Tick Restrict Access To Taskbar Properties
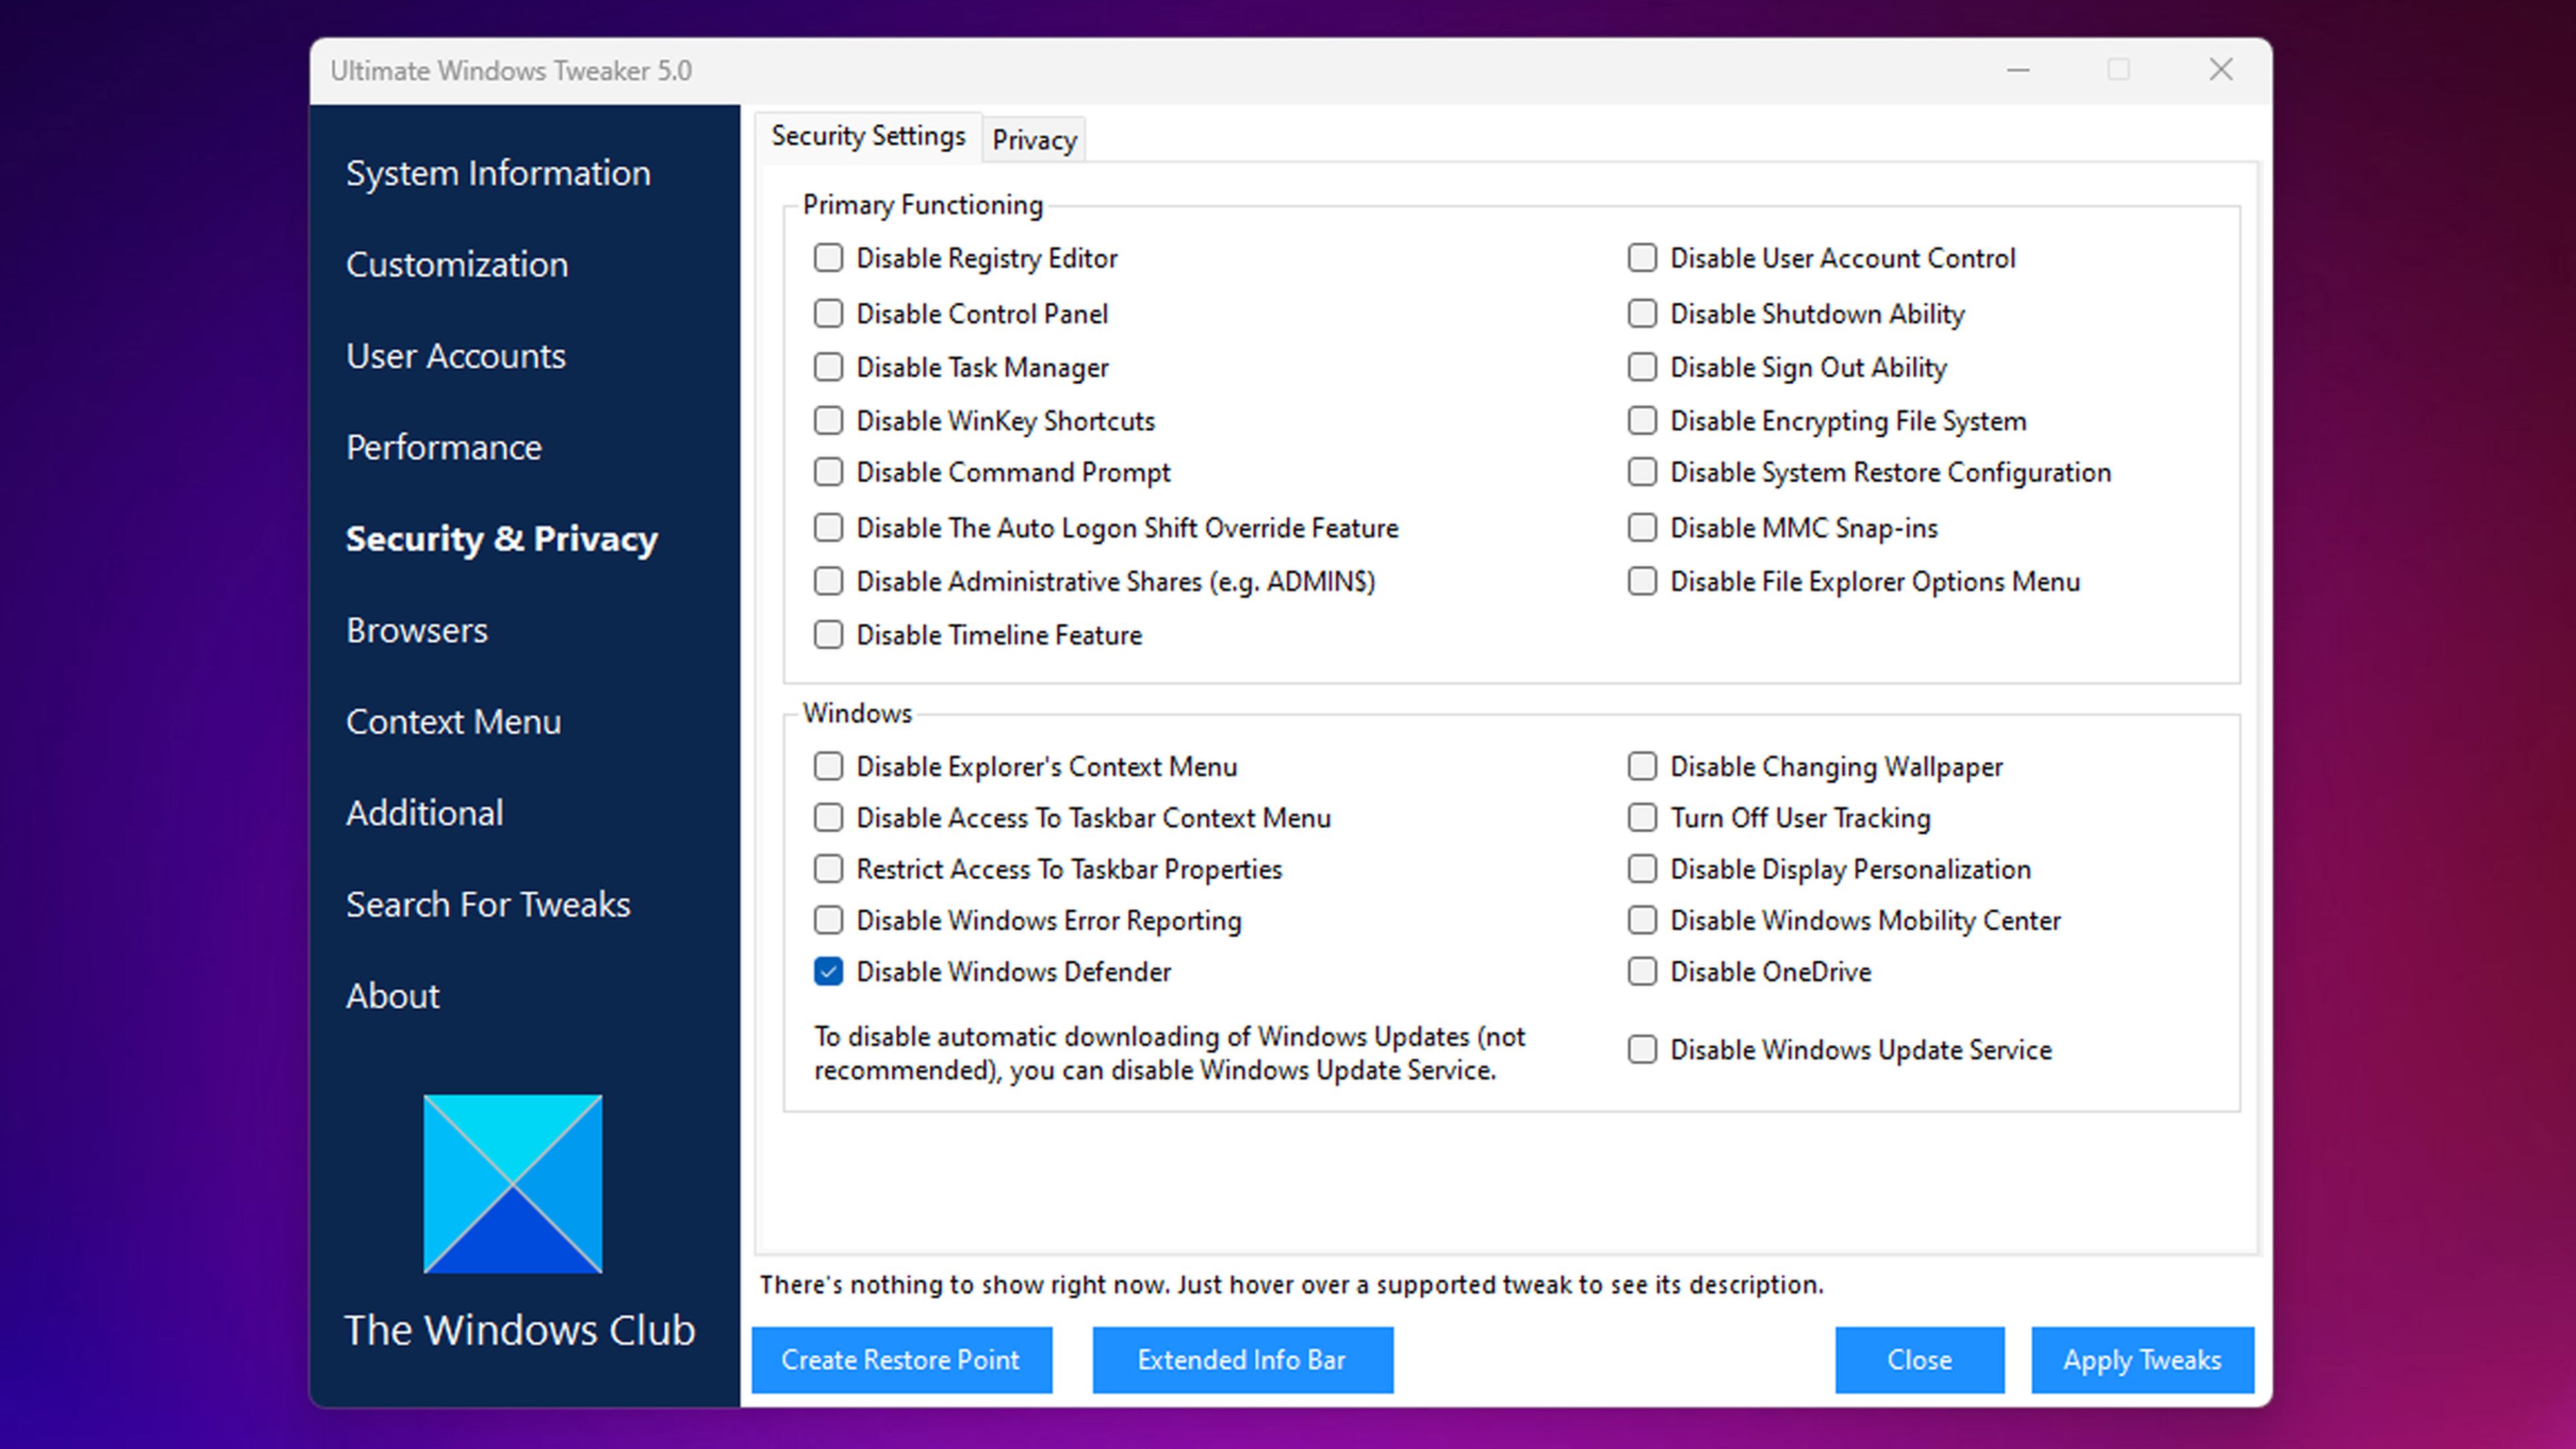The width and height of the screenshot is (2576, 1449). coord(828,869)
